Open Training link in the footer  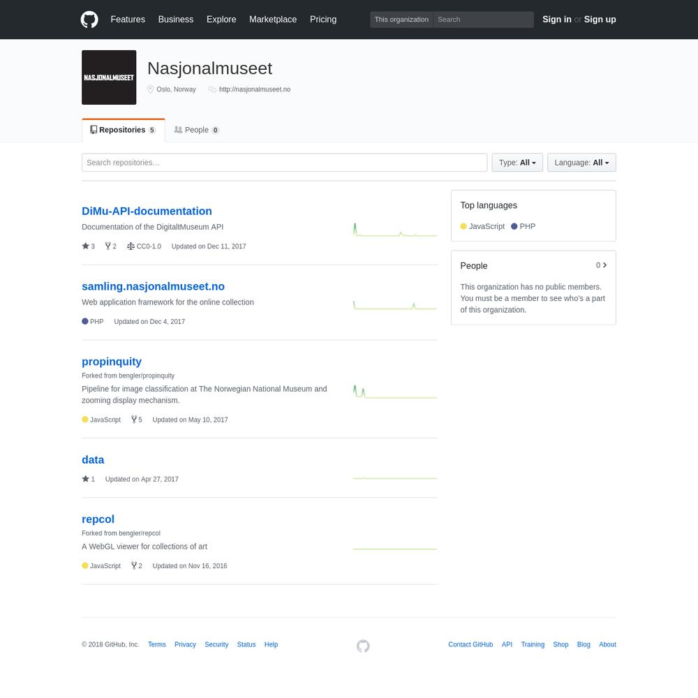coord(533,644)
